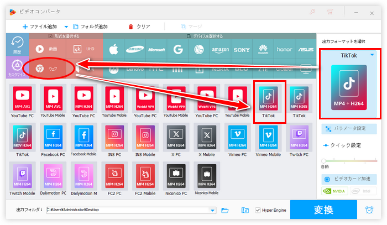387x225 pixels.
Task: Select the X Mobile preset
Action: (207, 140)
